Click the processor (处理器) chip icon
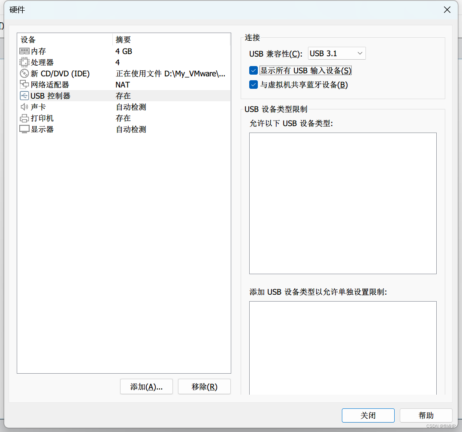 tap(24, 63)
